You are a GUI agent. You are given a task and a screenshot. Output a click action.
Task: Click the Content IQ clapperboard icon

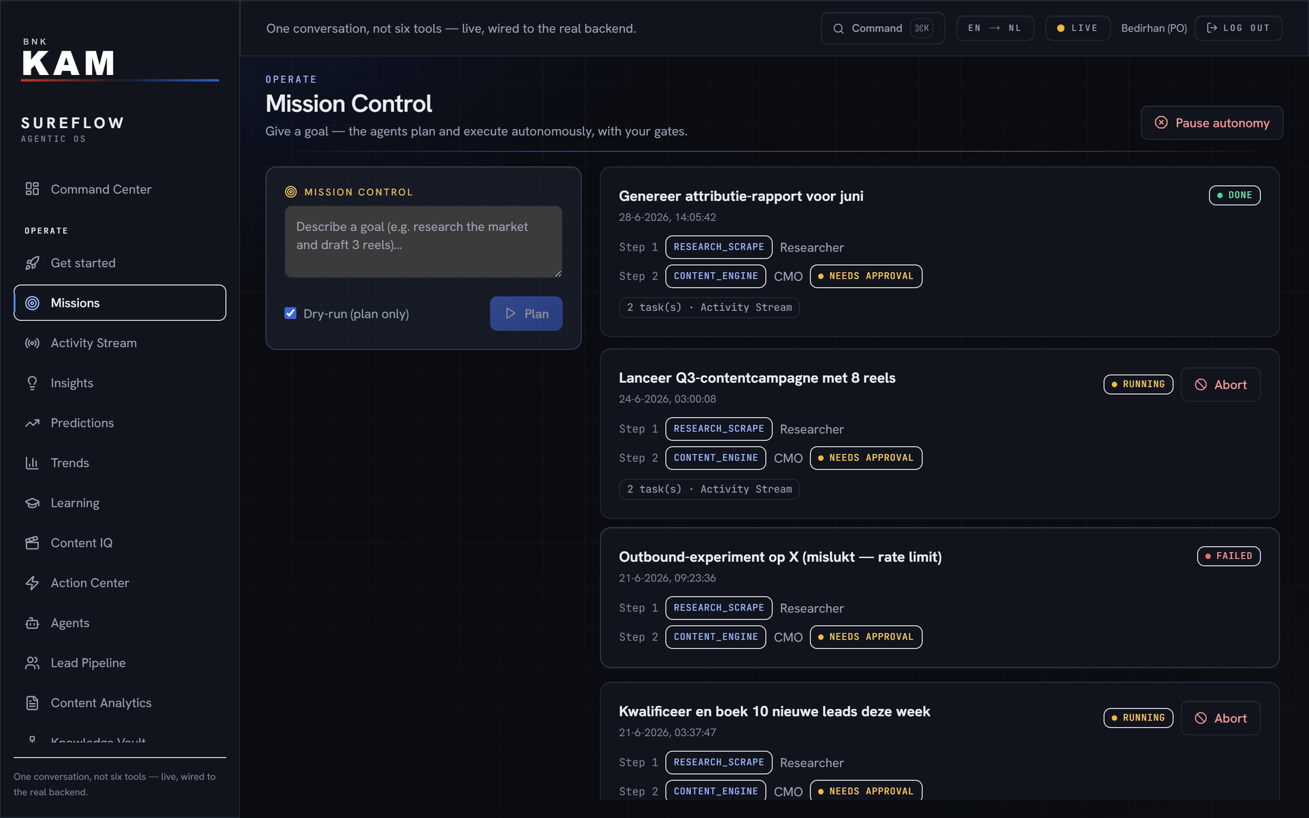pos(32,543)
